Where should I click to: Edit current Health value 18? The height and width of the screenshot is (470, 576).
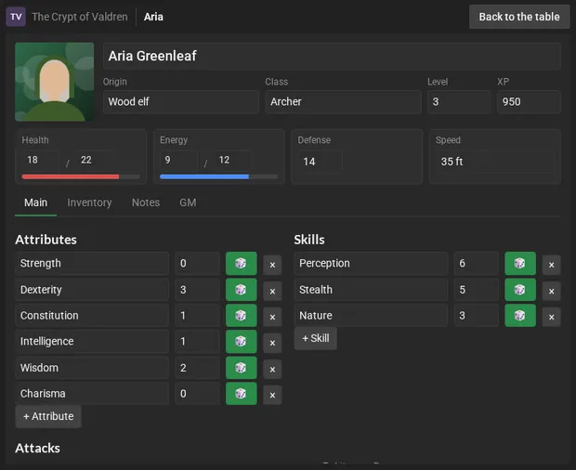(x=40, y=160)
